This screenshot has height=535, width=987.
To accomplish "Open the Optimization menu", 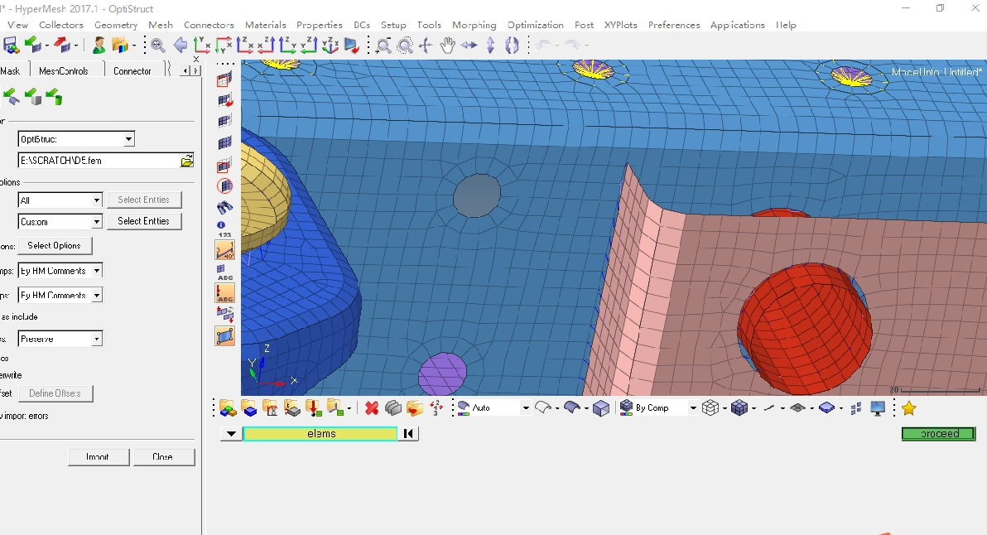I will pos(535,25).
